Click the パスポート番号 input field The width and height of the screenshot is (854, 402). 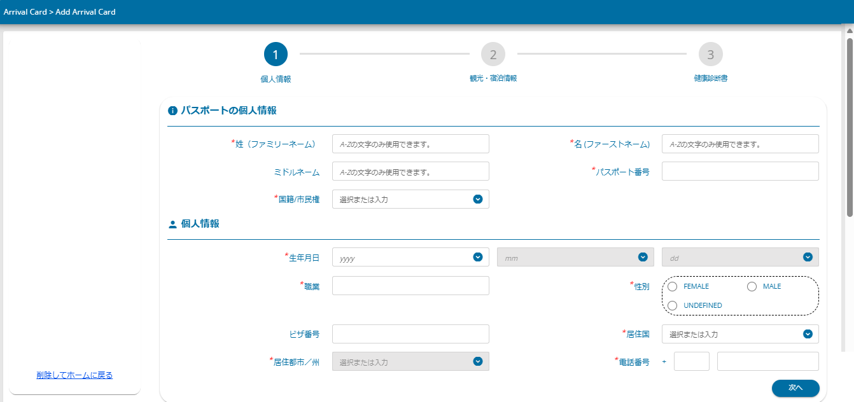[740, 171]
